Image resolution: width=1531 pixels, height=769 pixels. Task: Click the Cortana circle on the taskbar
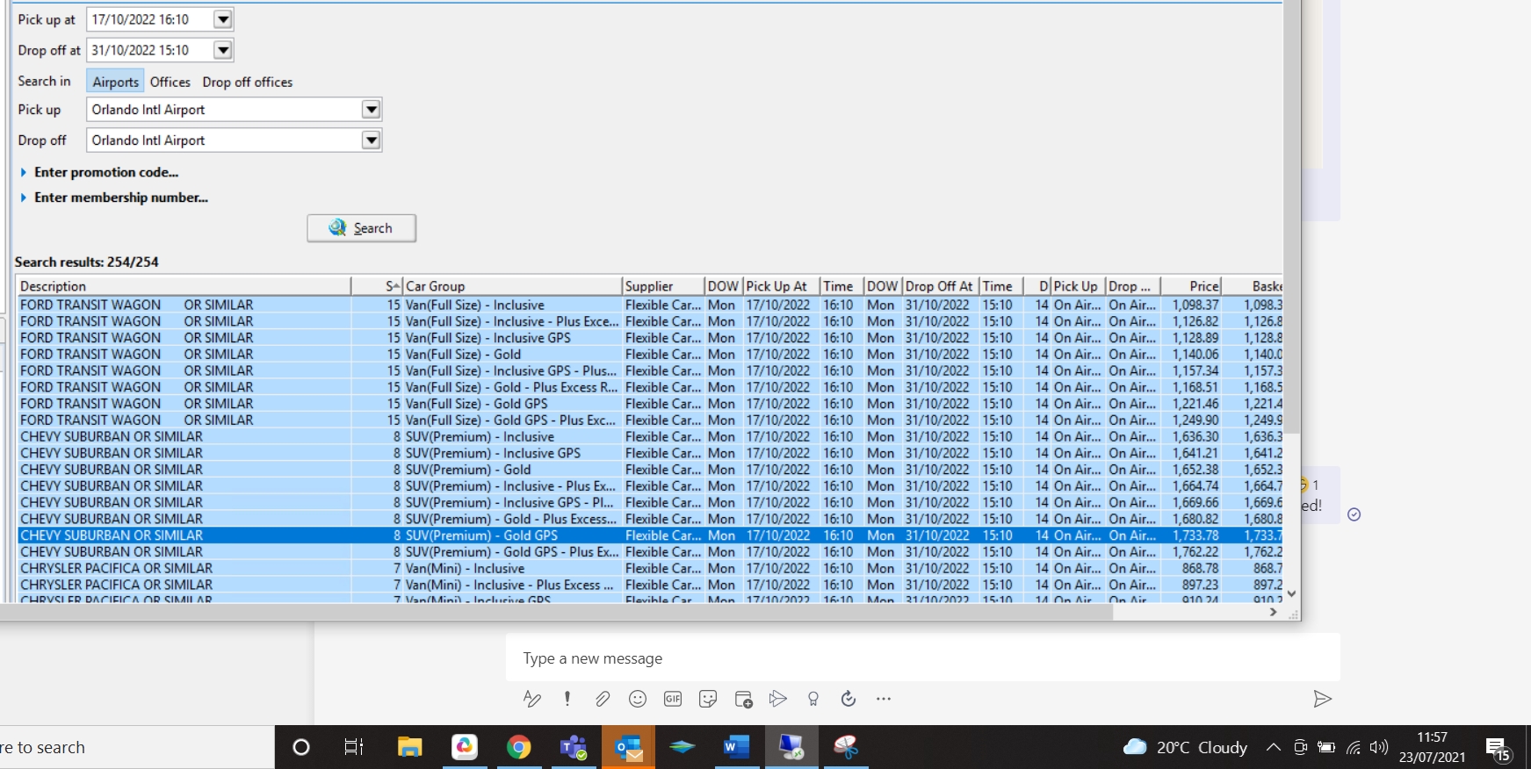pos(300,747)
